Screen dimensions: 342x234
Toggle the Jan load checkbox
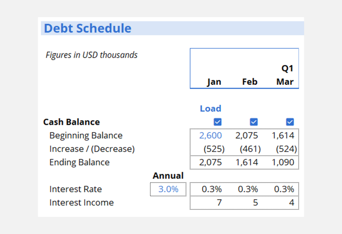point(217,122)
